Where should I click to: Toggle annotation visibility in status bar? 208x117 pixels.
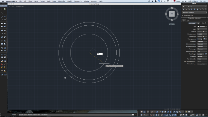click(197, 115)
